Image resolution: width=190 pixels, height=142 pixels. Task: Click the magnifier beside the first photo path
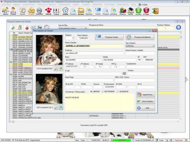(56, 69)
